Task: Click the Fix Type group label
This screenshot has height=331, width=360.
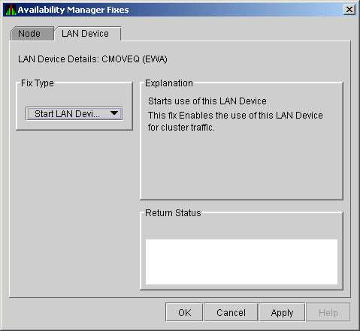Action: pyautogui.click(x=38, y=83)
